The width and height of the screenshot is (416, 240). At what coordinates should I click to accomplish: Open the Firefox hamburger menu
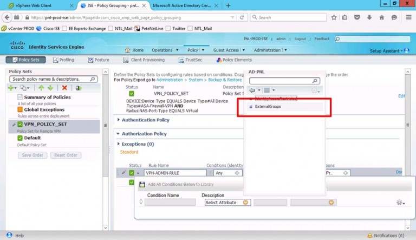coord(408,17)
